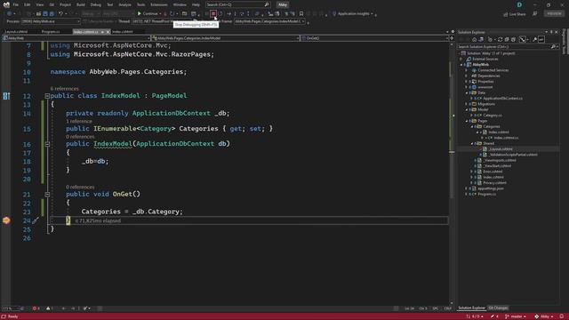Click the elapsed time perf tip on line 24

98,220
